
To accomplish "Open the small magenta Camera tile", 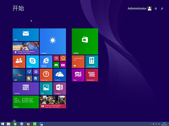I will pos(63,65).
